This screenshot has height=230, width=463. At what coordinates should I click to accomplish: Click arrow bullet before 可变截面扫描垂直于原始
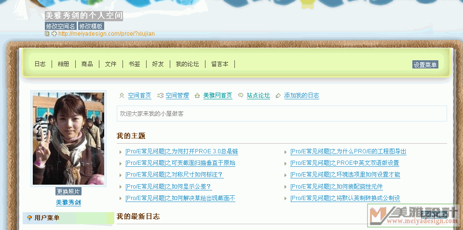click(121, 163)
